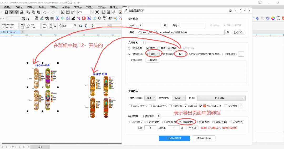Click the Print icon in CorelDRAW toolbar
This screenshot has width=284, height=149.
(22, 12)
